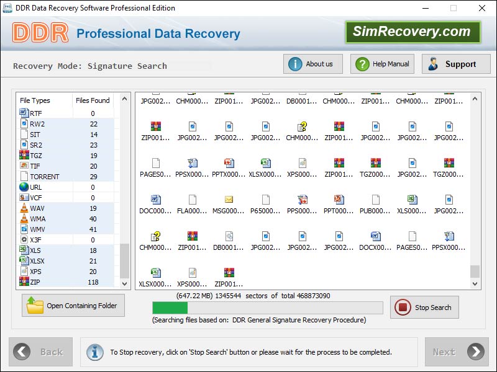Click the Files Found column header
The width and height of the screenshot is (497, 372).
click(93, 100)
